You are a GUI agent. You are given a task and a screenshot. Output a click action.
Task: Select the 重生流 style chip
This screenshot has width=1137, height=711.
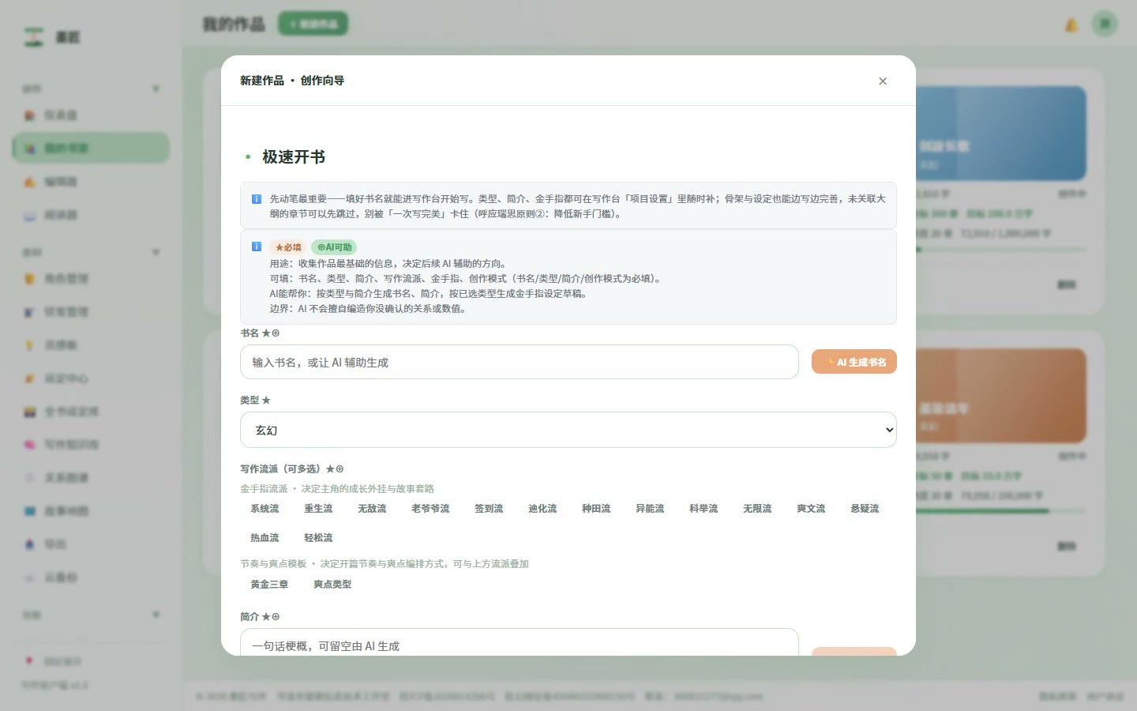click(318, 509)
